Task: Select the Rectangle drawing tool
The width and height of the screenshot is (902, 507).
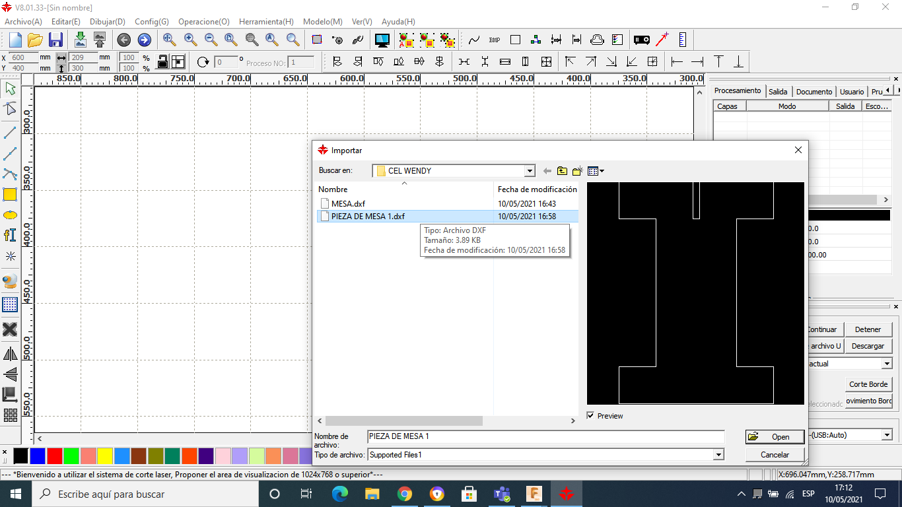Action: pyautogui.click(x=10, y=194)
